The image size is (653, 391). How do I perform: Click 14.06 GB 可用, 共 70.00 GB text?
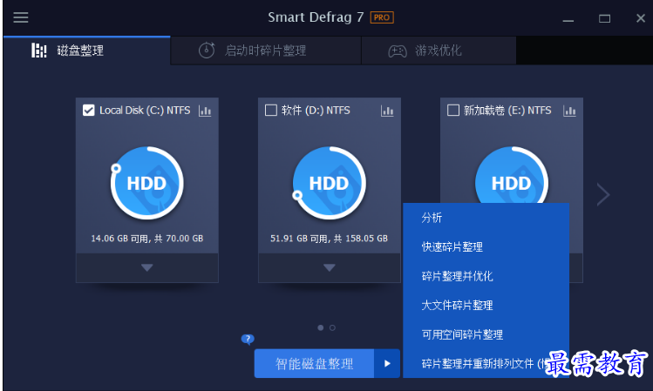pyautogui.click(x=147, y=239)
